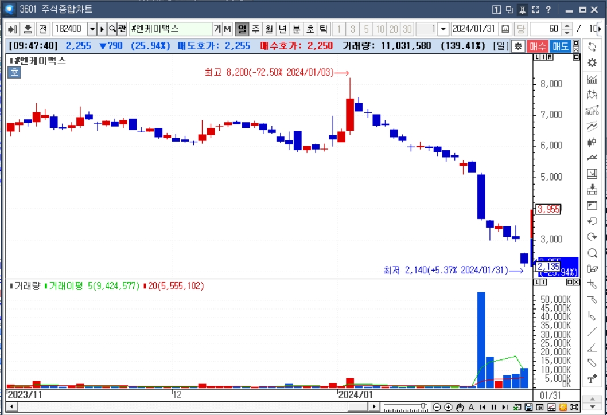Select the candlestick chart type icon

pos(592,142)
